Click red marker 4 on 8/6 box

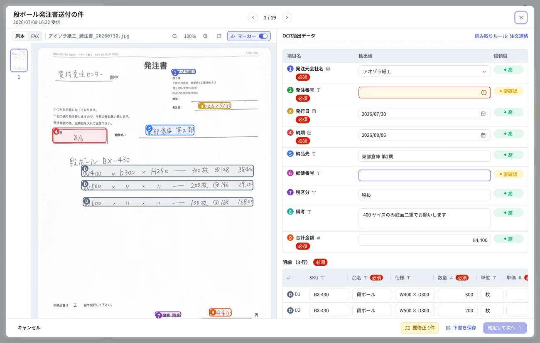56,132
